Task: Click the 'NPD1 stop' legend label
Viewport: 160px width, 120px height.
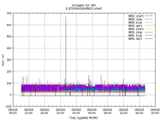Action: coord(135,32)
